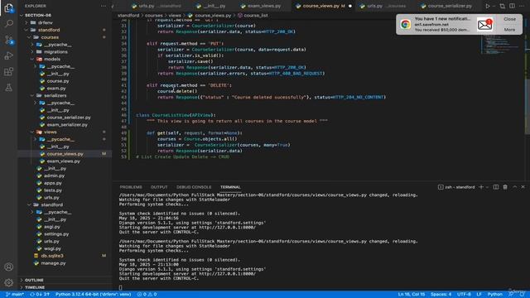530x298 pixels.
Task: Open the Explorer view in activity bar
Action: pyautogui.click(x=9, y=7)
